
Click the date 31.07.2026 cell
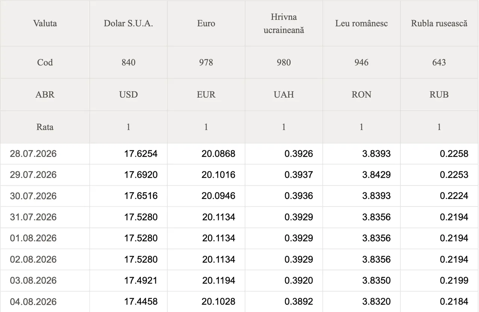tap(45, 217)
